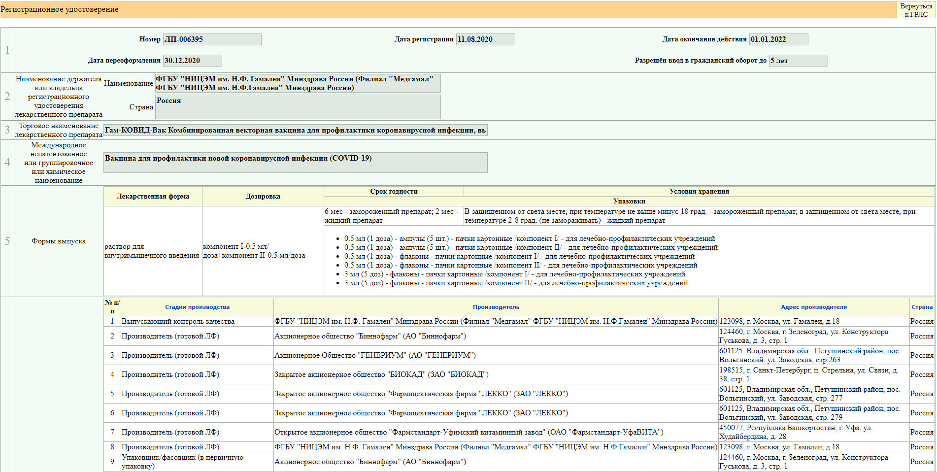Click Регистрационное удостоверение page title
Screen dimensions: 937x472
[60, 9]
